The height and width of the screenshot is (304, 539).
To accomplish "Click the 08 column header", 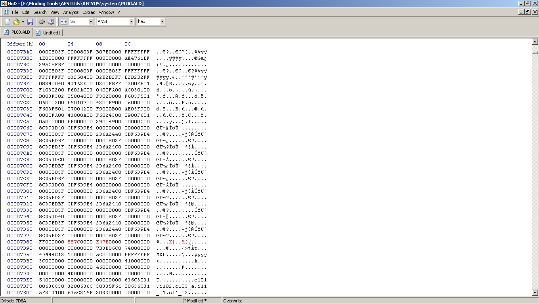I will 99,44.
